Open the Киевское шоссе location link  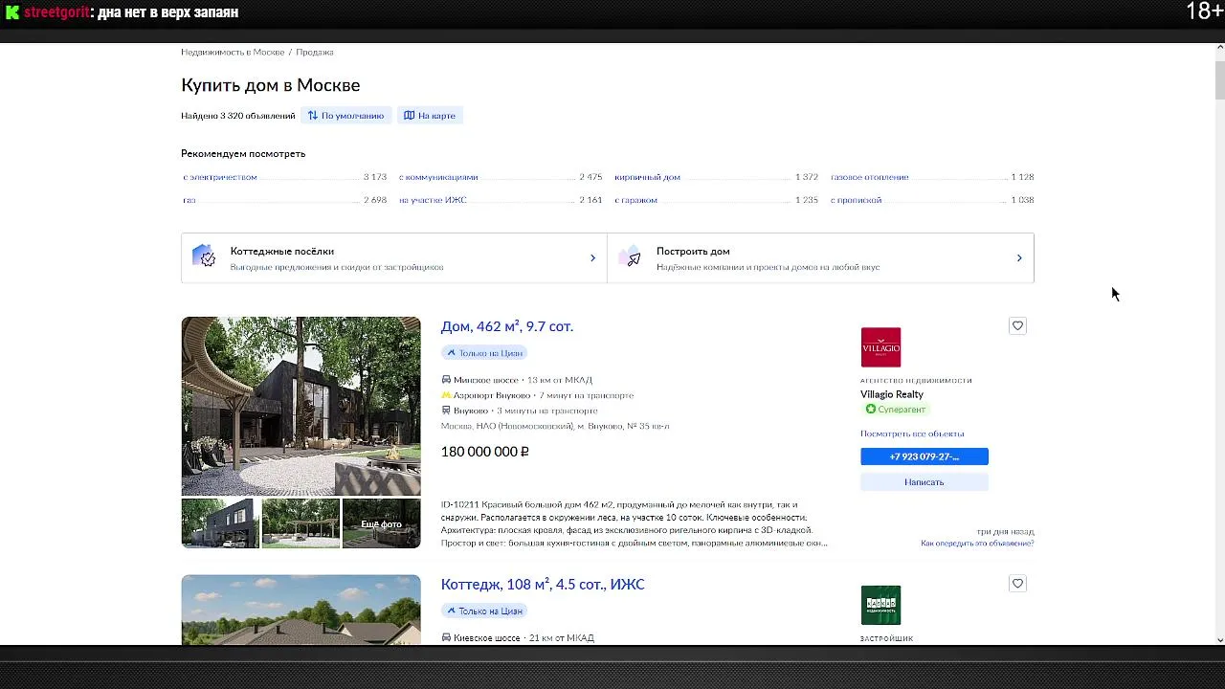487,638
